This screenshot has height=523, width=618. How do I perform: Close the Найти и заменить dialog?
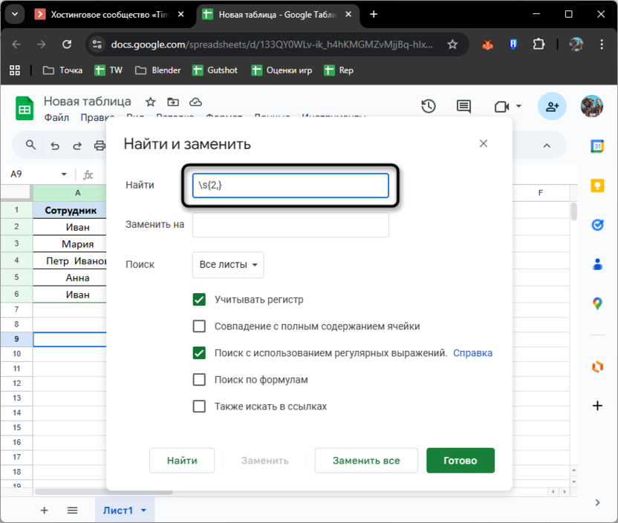point(484,143)
